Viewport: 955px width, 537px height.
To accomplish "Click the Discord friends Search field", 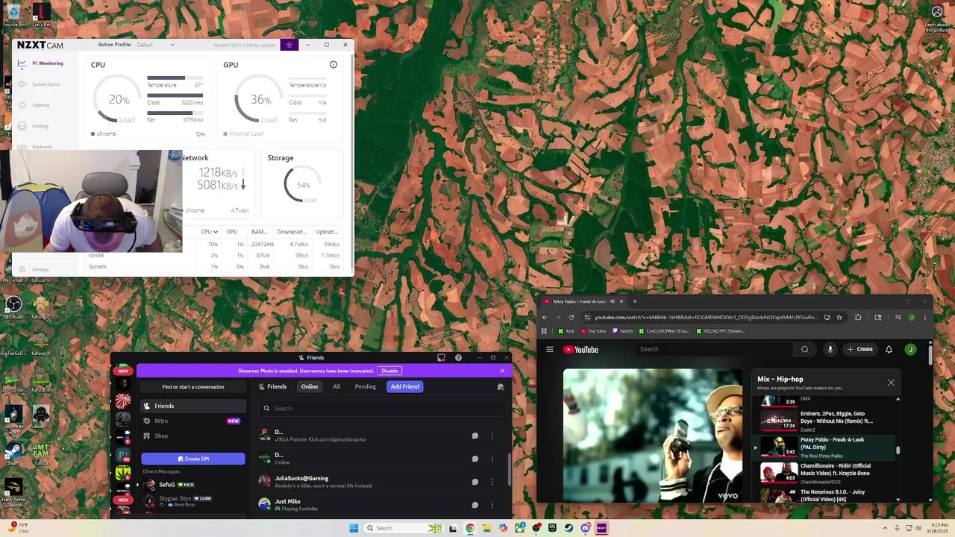I will coord(383,408).
